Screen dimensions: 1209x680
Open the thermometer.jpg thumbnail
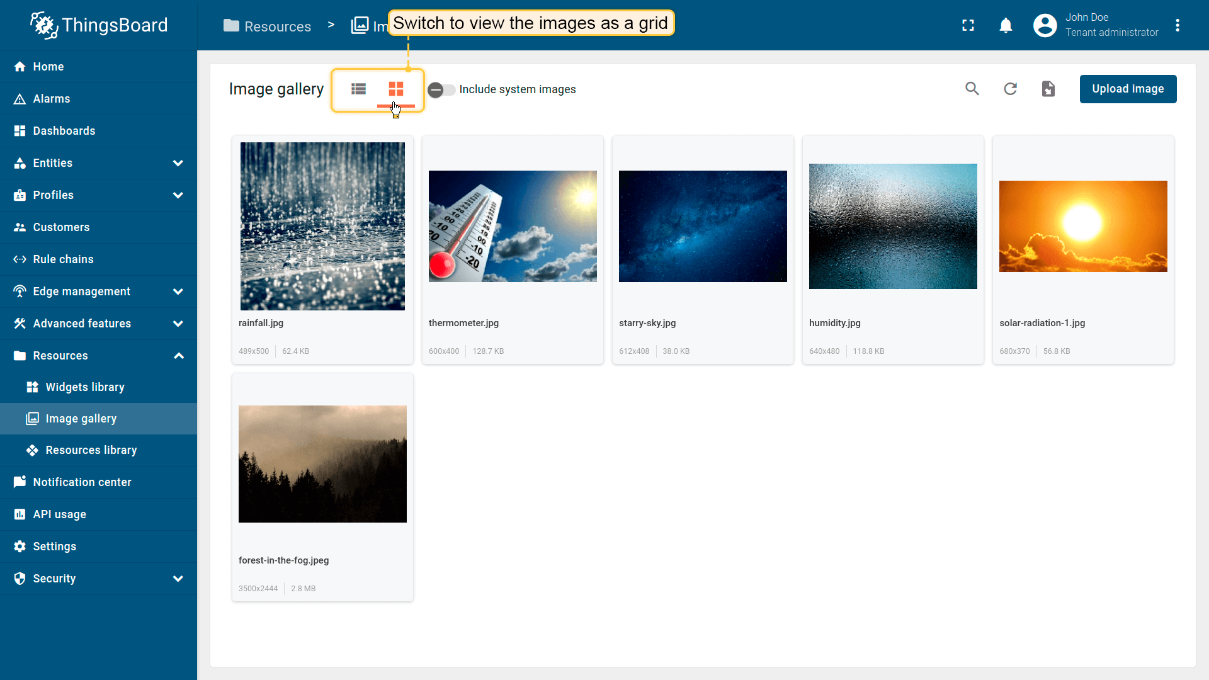pyautogui.click(x=513, y=226)
